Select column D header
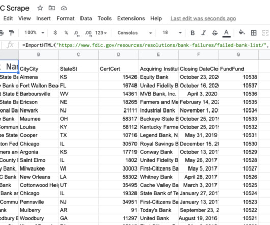270x225 pixels. (119, 54)
